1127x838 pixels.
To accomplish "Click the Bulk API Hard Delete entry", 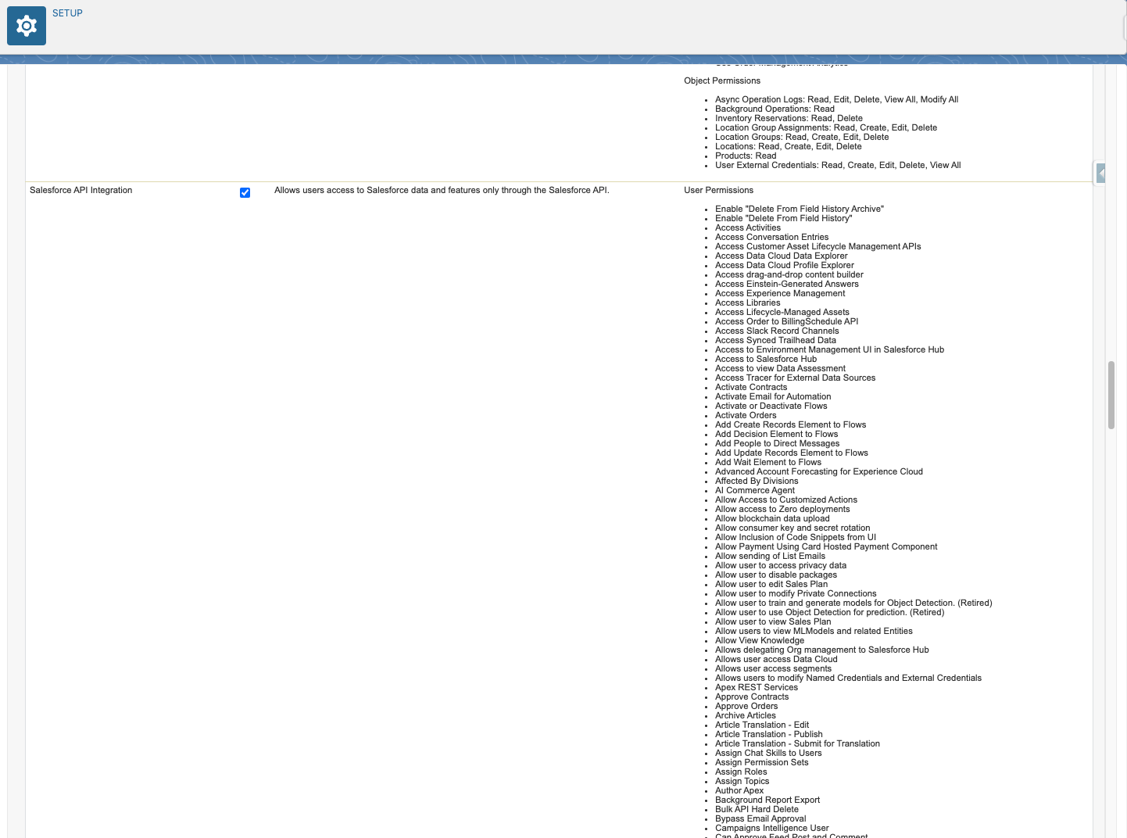I will pos(757,809).
